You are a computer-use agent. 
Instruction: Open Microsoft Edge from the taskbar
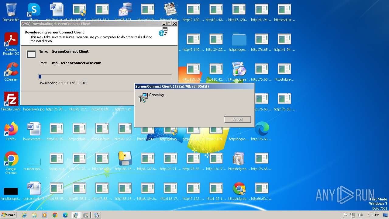coord(65,215)
